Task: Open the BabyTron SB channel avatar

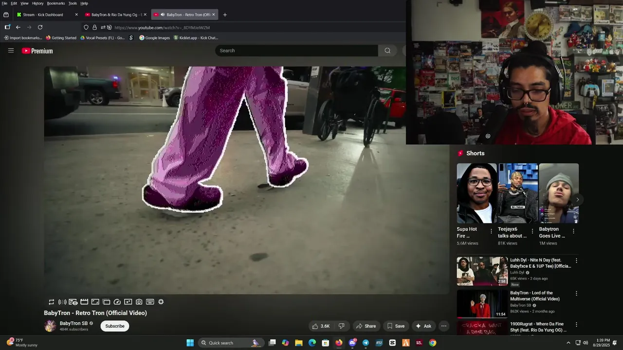Action: click(x=50, y=326)
